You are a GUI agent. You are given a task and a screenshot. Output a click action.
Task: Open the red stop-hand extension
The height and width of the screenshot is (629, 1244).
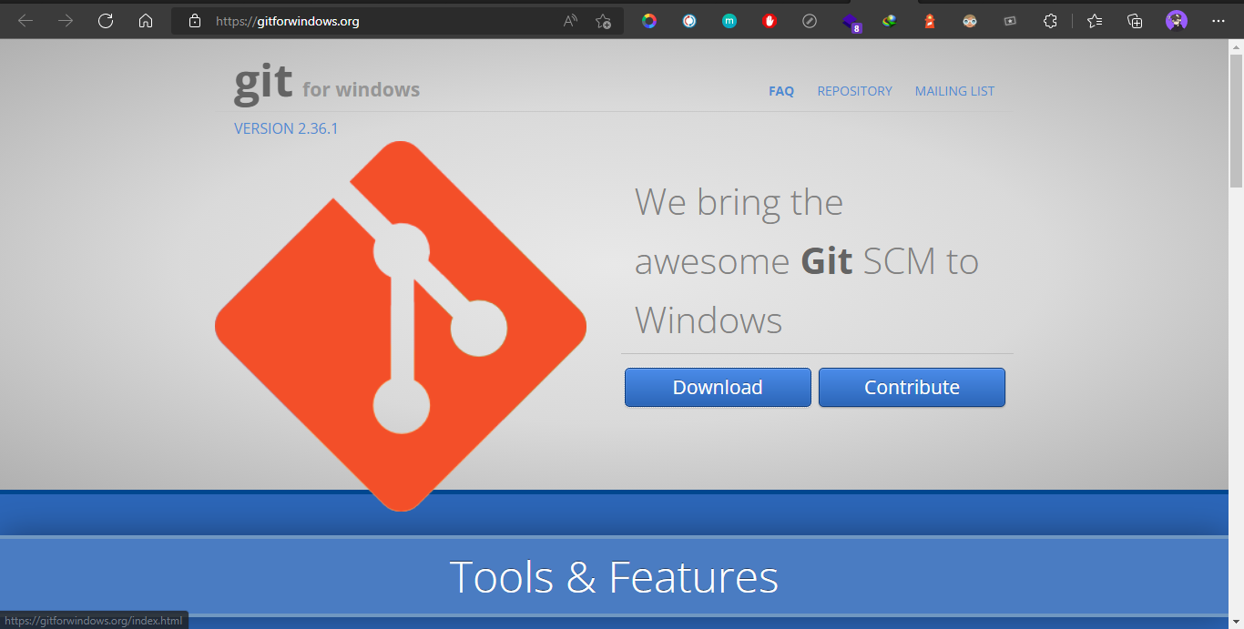click(x=770, y=21)
